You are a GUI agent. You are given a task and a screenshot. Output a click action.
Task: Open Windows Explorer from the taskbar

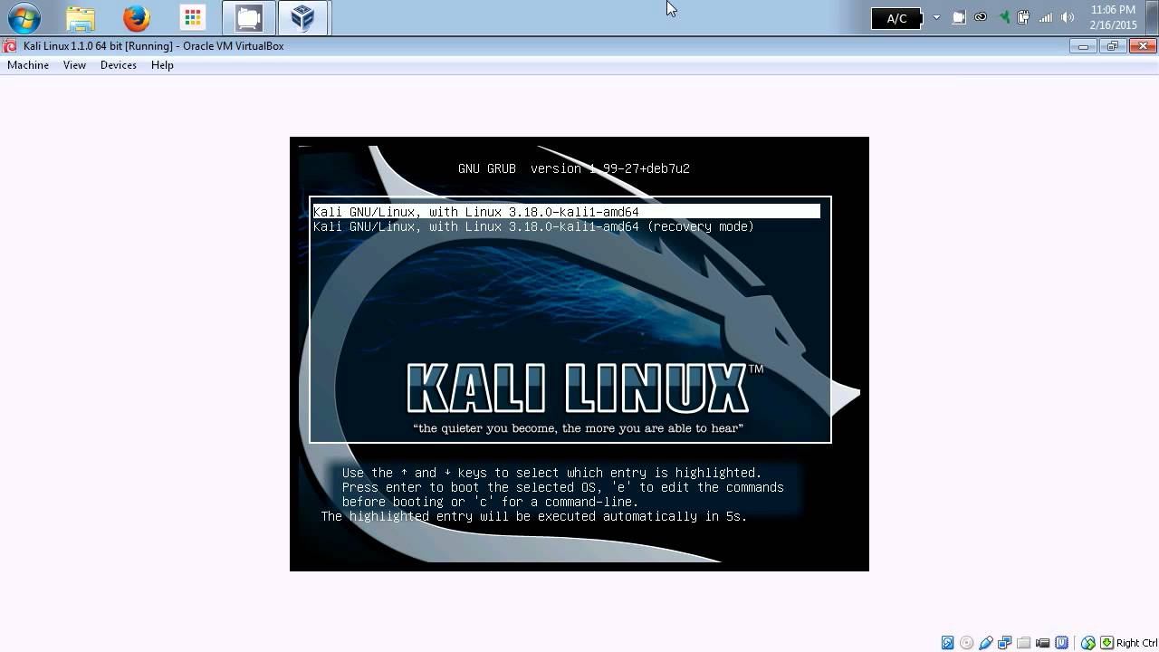[x=81, y=18]
